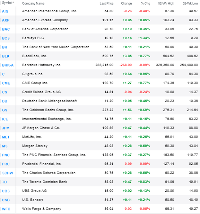Open the GS symbol link
The width and height of the screenshot is (200, 214).
[5, 110]
